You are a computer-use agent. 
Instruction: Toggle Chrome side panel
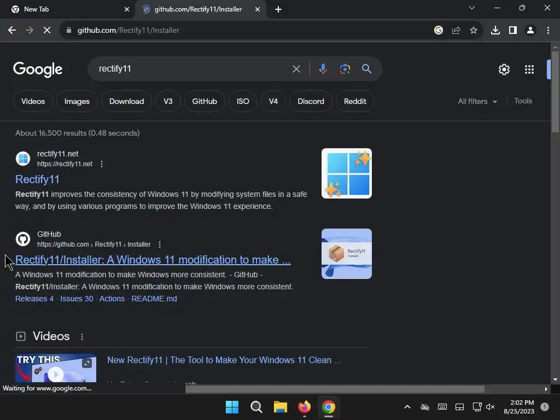[513, 31]
